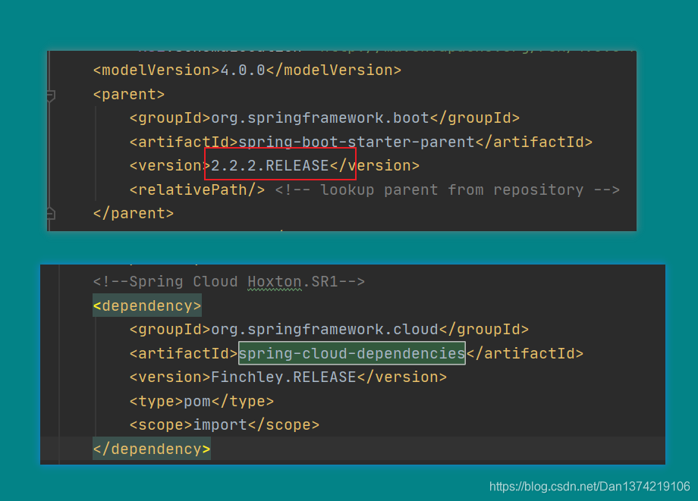Click org.springframework.cloud groupId text

click(325, 330)
